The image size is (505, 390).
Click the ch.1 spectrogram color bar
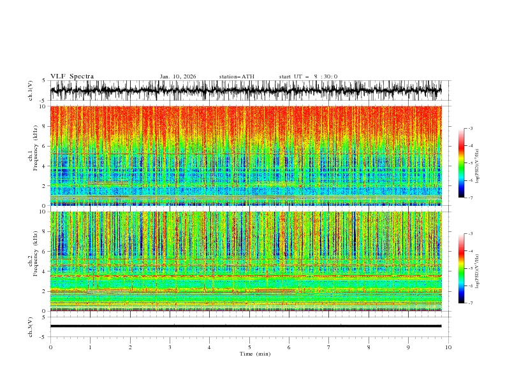tap(461, 163)
